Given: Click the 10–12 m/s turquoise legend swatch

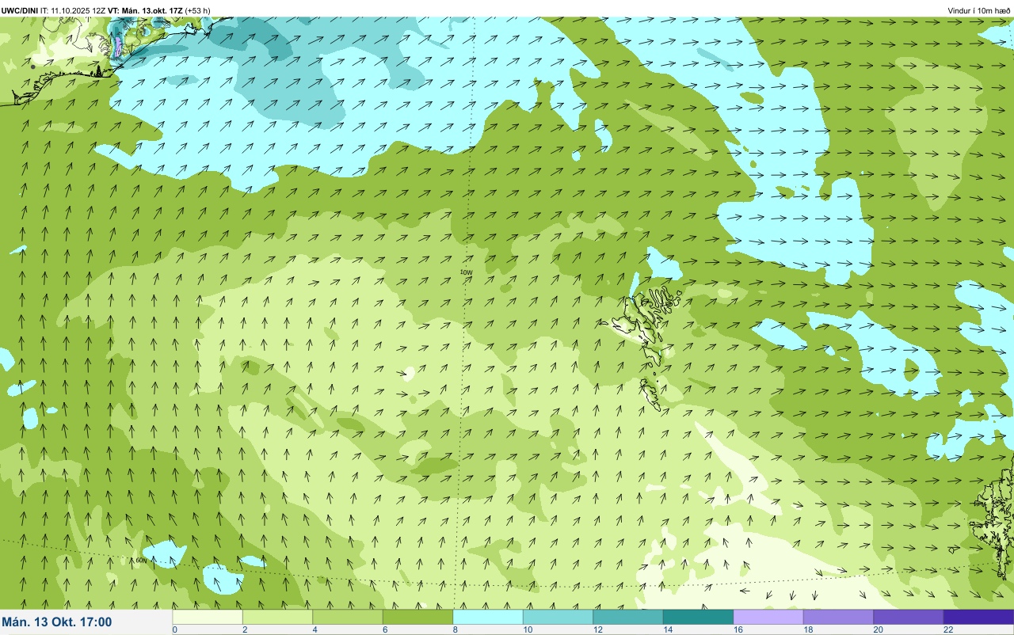Looking at the screenshot, I should click(558, 617).
